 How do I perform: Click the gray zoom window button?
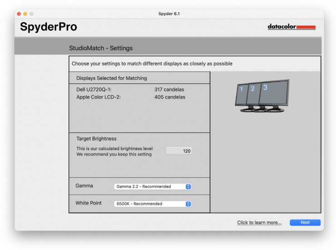pyautogui.click(x=32, y=14)
